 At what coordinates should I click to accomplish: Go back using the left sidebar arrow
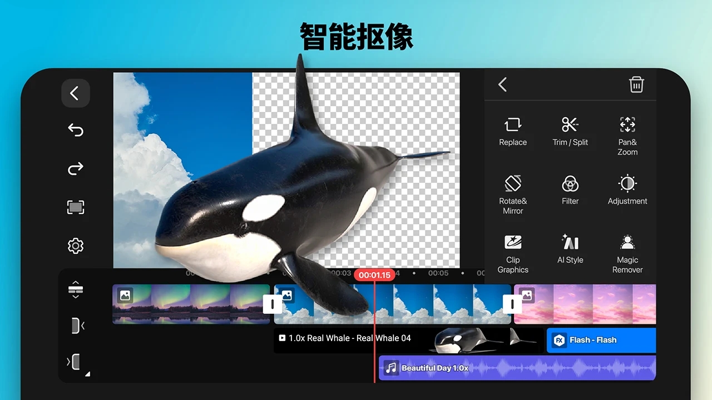(x=75, y=93)
